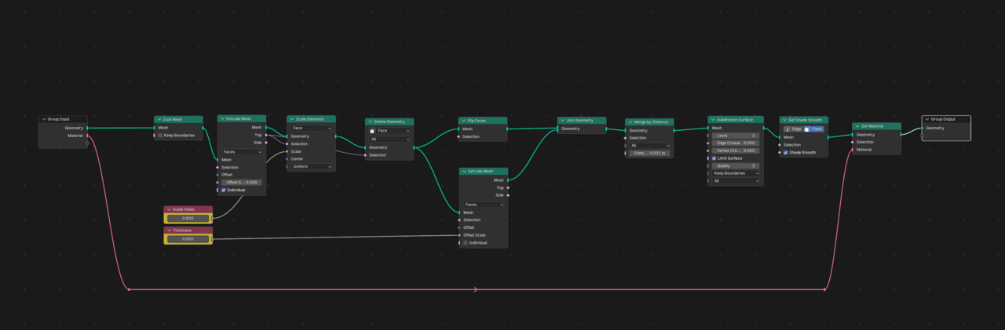Click Edge Crease field in Subdivision Surface

point(736,143)
